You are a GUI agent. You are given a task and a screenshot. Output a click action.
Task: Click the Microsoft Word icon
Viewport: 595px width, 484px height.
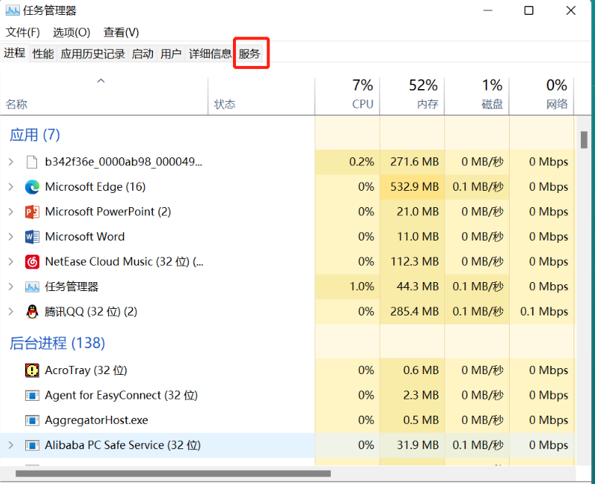point(31,236)
